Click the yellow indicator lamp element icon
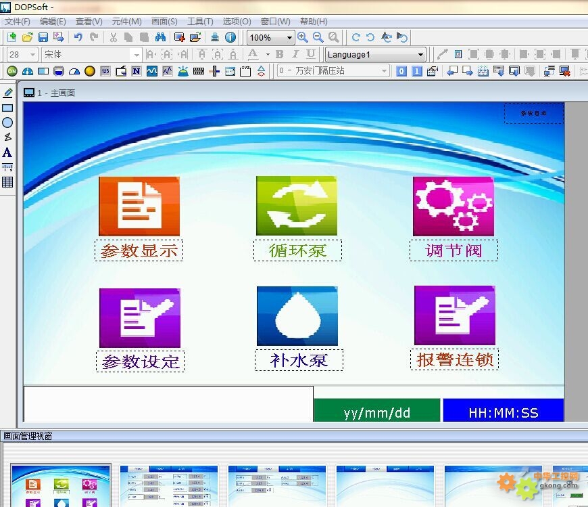The width and height of the screenshot is (588, 507). (89, 71)
